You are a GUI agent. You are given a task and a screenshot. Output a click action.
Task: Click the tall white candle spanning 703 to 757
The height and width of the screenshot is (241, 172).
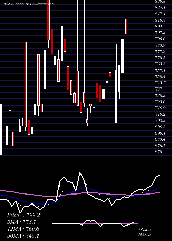116,96
